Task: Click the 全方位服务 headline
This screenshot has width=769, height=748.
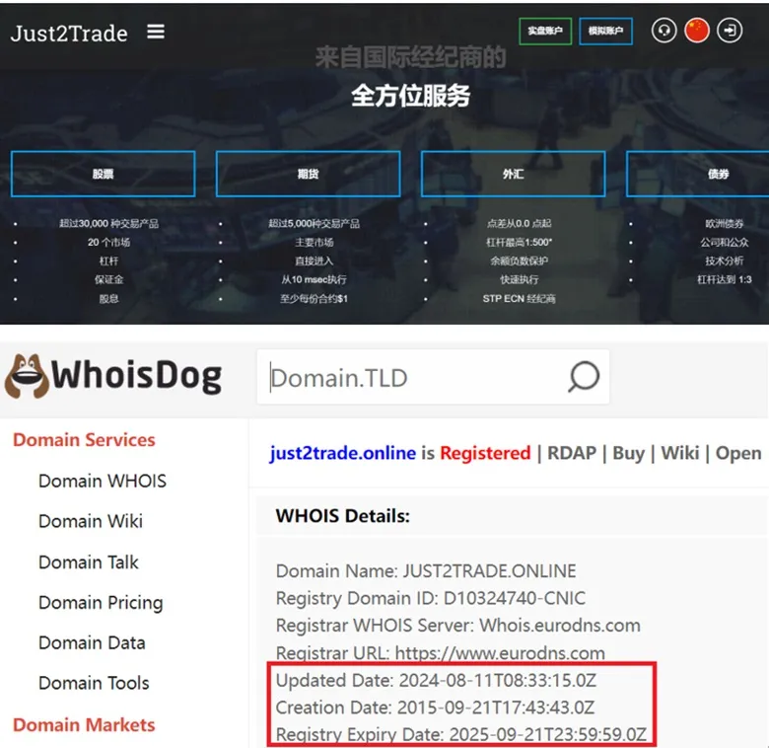Action: tap(410, 95)
